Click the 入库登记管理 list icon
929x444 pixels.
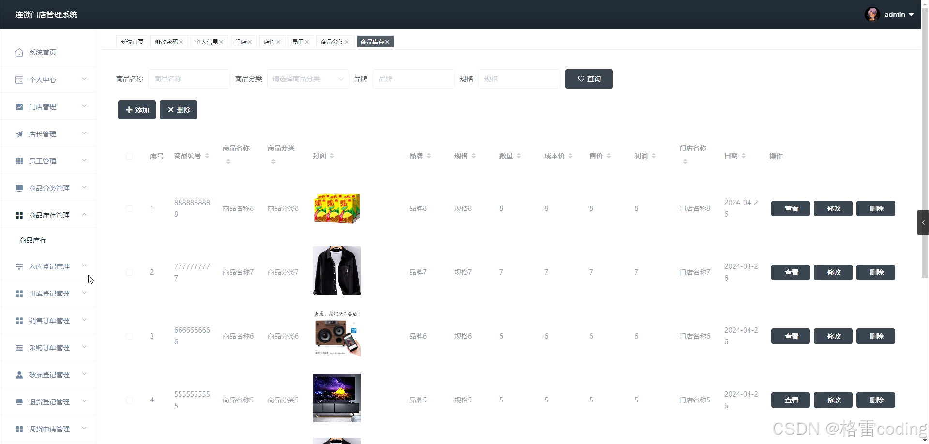19,266
